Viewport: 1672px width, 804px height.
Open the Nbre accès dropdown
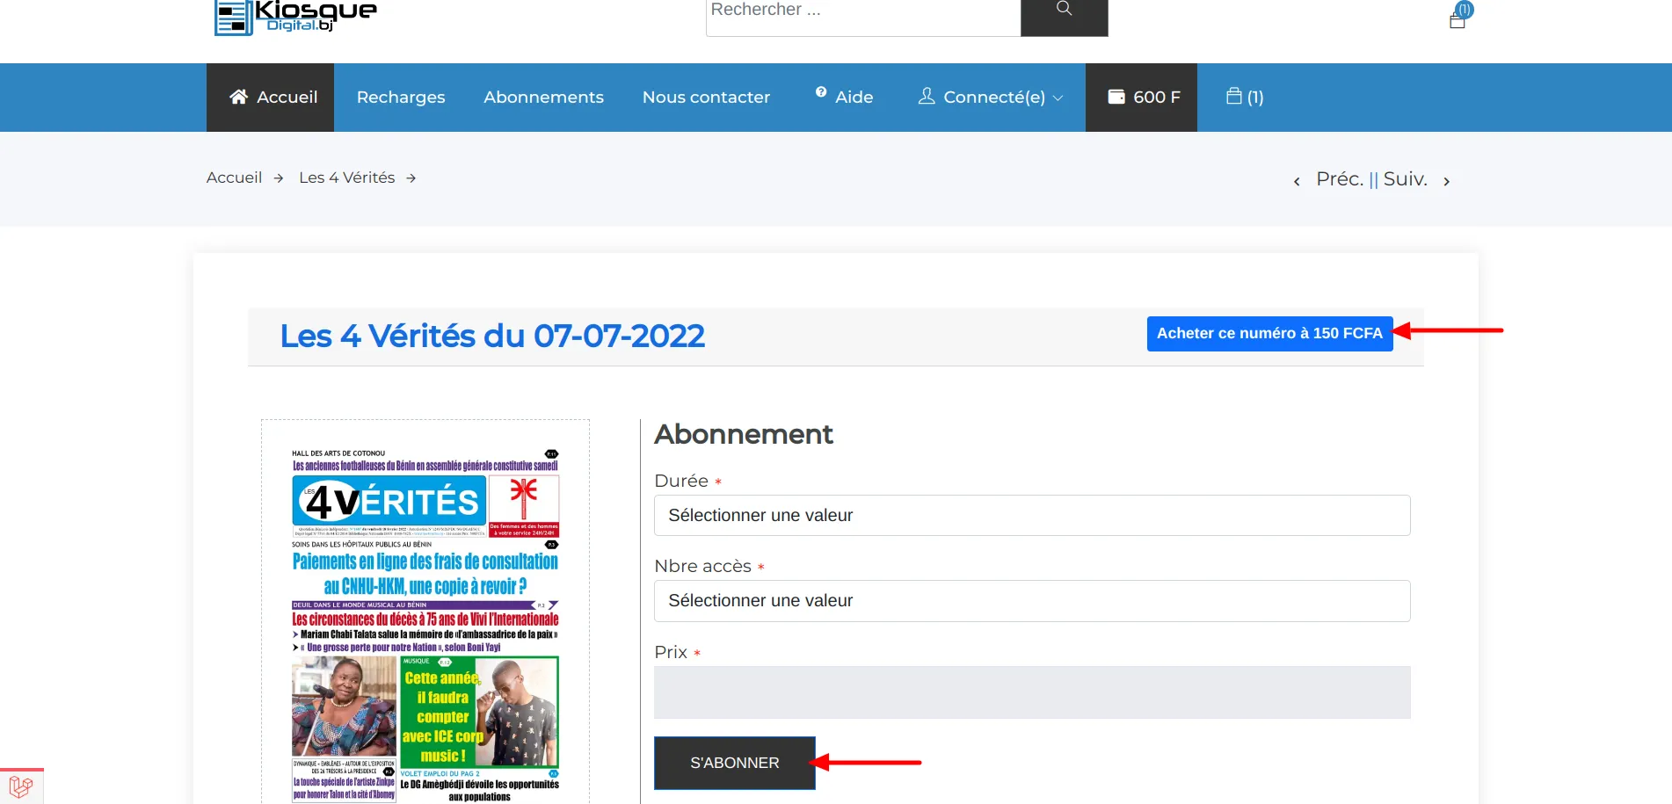pos(1031,601)
